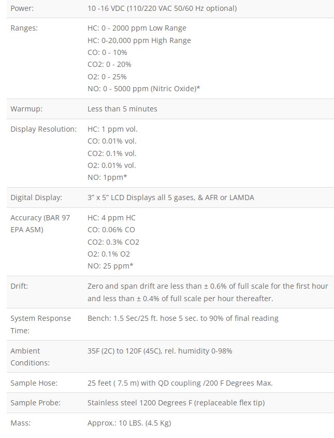Click the 'Less than 5 minutes' text
The image size is (334, 438).
point(122,109)
